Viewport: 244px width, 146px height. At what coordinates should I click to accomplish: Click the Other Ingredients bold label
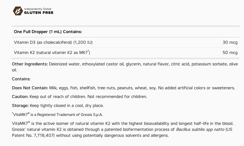click(30, 64)
